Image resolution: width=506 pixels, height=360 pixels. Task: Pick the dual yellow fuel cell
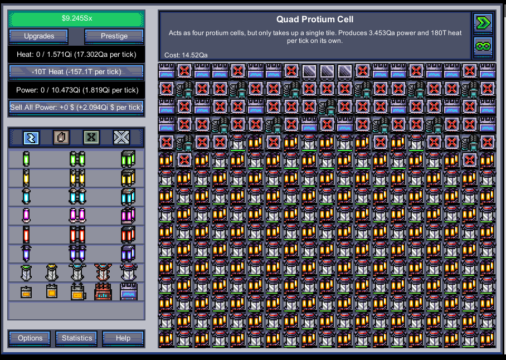click(x=77, y=178)
